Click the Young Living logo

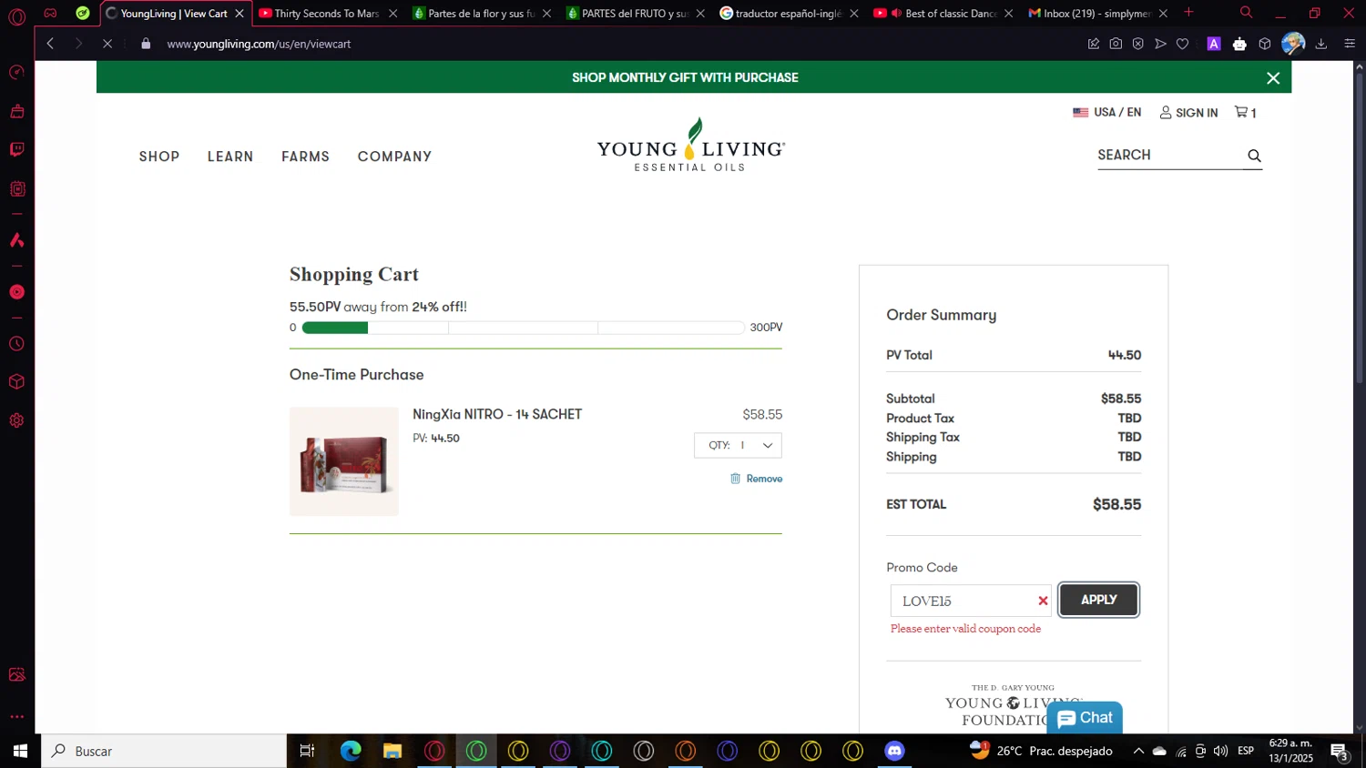[691, 145]
